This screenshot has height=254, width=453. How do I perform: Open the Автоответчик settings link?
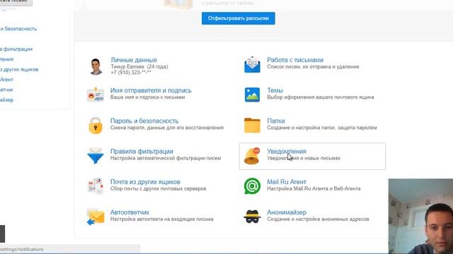coord(130,212)
